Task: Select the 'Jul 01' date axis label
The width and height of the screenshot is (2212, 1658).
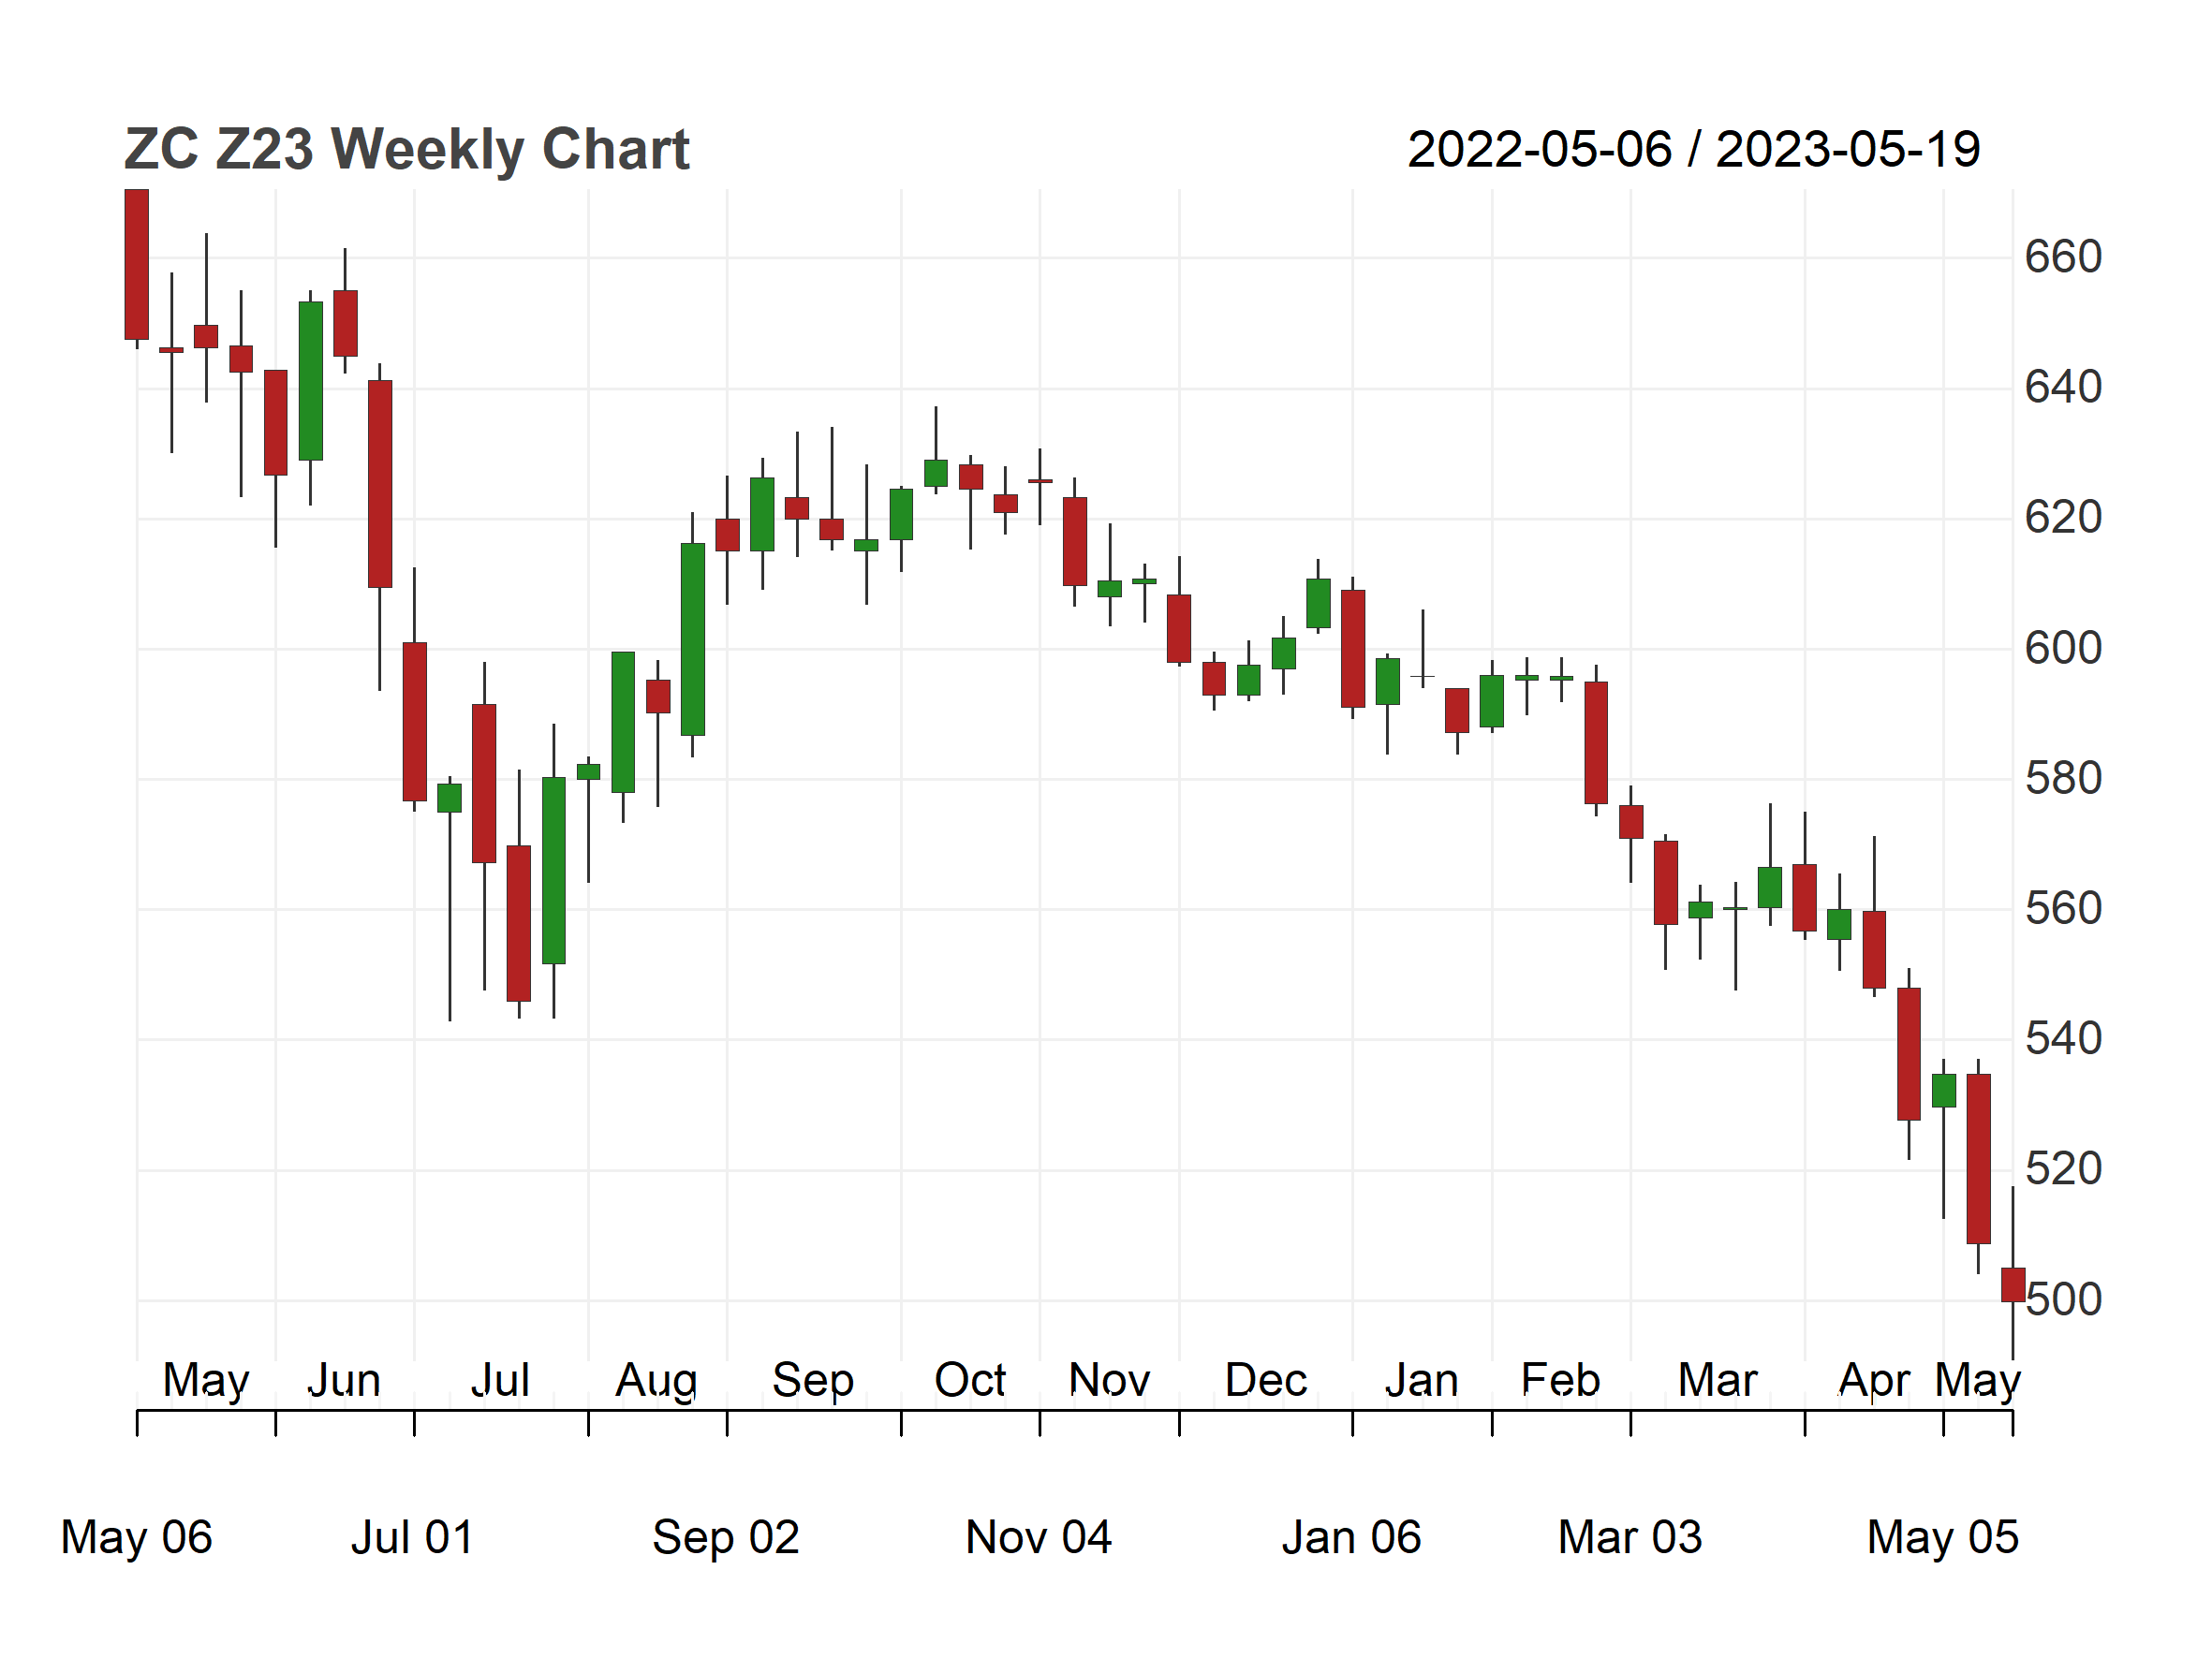Action: (412, 1537)
